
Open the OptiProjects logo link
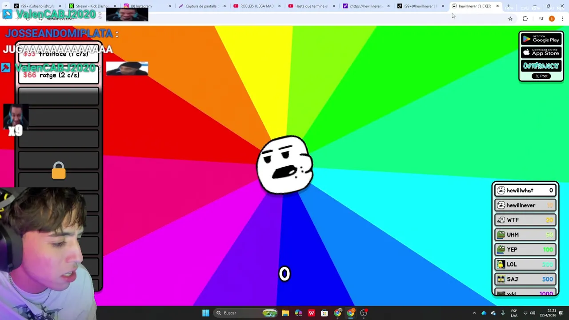coord(541,66)
